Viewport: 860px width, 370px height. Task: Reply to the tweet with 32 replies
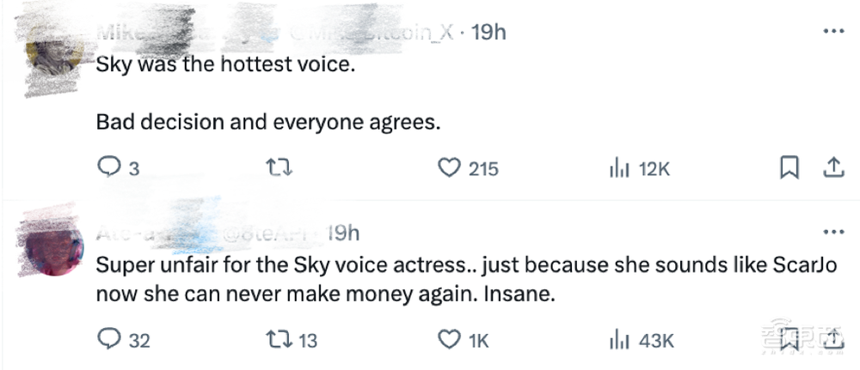pos(109,340)
